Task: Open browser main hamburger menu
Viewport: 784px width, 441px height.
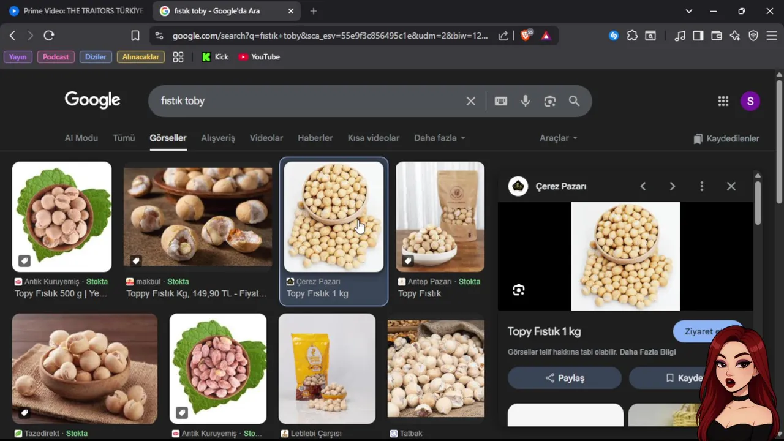Action: point(771,36)
